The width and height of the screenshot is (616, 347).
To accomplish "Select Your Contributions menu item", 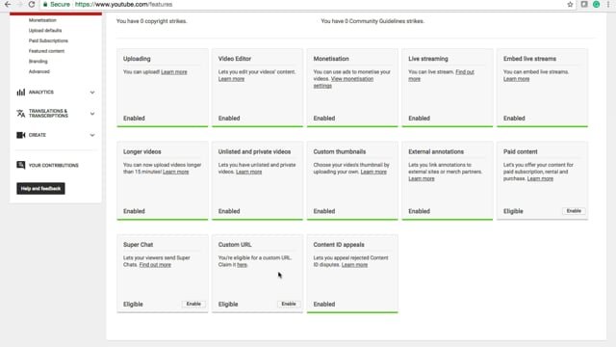I will (x=54, y=165).
